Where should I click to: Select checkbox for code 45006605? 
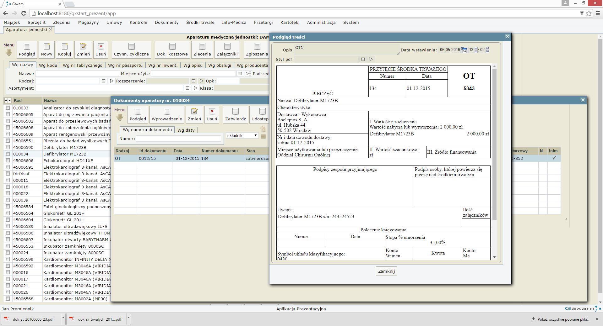8,114
